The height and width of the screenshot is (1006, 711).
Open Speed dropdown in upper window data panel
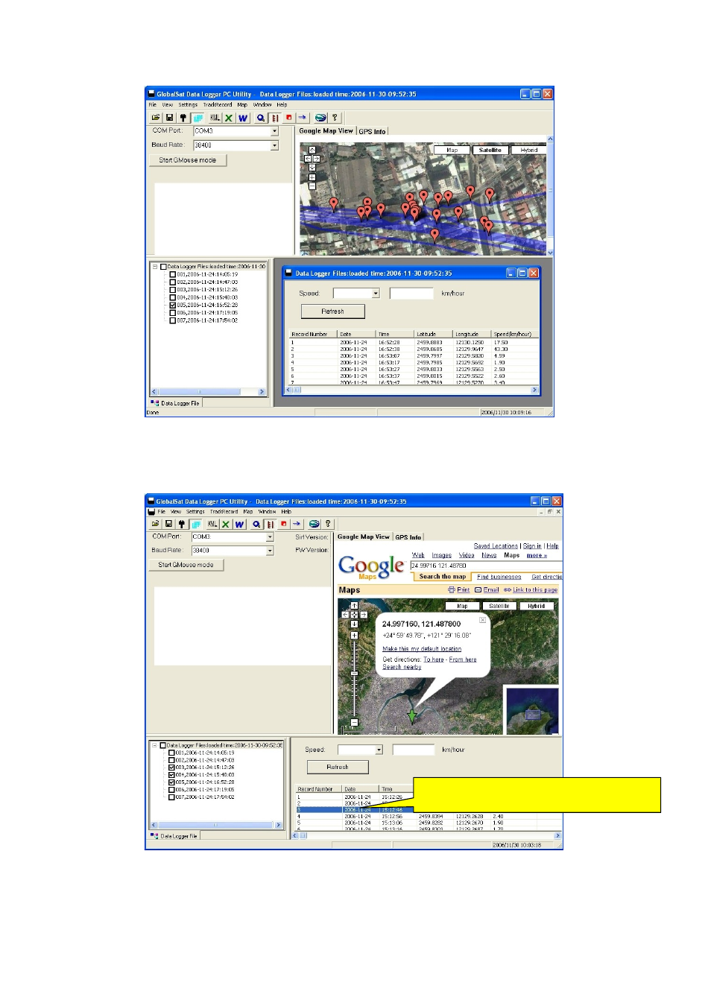coord(376,294)
